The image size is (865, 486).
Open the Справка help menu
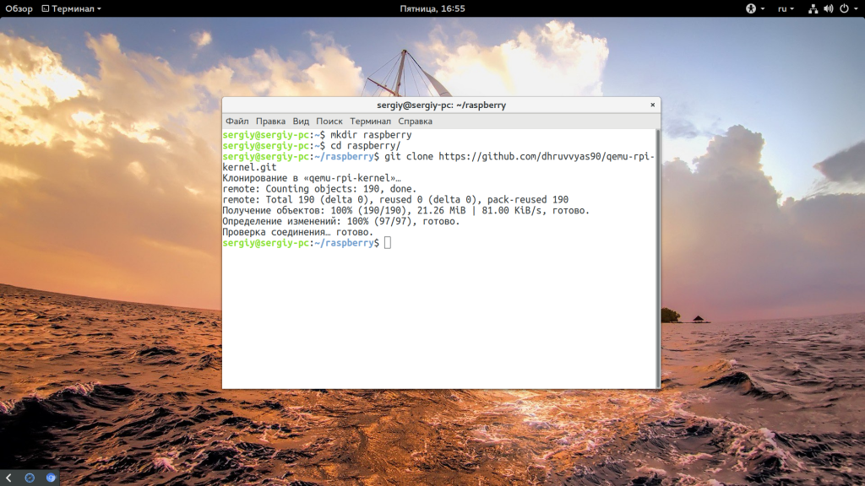[415, 121]
